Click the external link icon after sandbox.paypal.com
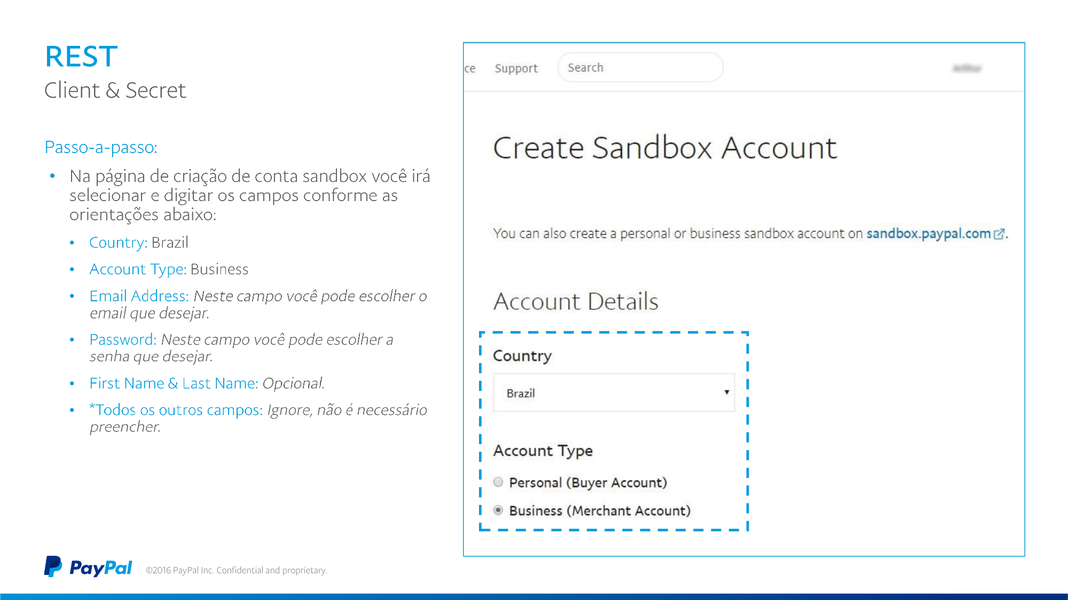The width and height of the screenshot is (1068, 600). pos(999,234)
